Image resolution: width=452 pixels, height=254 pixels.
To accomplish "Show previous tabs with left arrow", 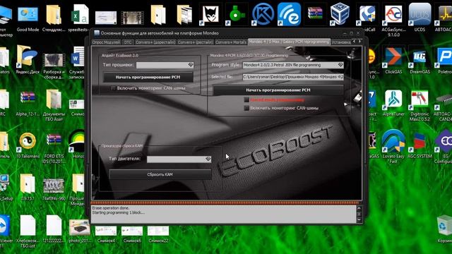I will click(354, 42).
